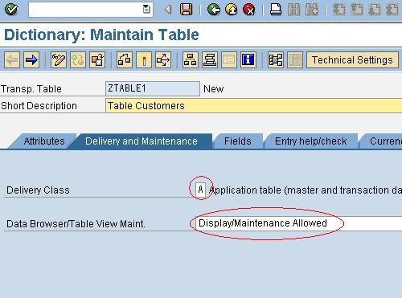This screenshot has height=298, width=402.
Task: Click the Find binoculars icon
Action: 293,10
